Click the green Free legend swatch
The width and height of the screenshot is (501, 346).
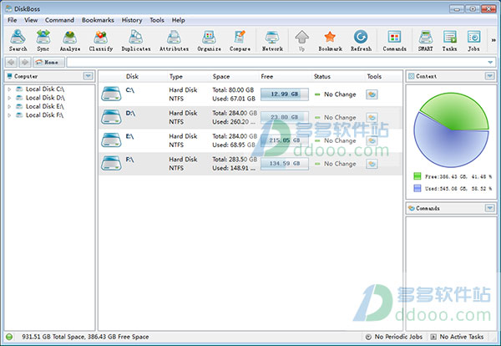(x=417, y=176)
